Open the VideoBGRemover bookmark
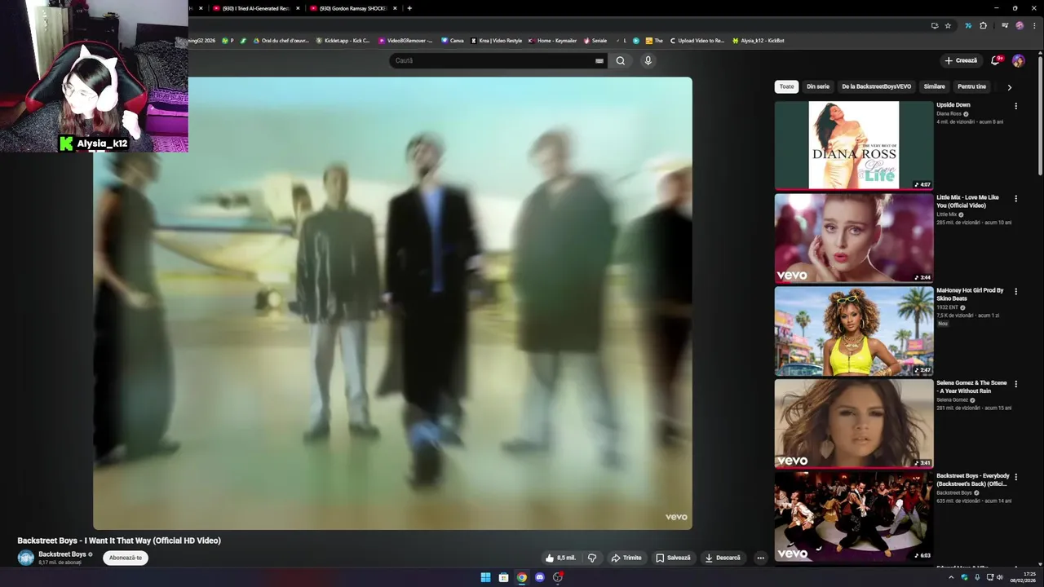1044x587 pixels. [x=405, y=40]
